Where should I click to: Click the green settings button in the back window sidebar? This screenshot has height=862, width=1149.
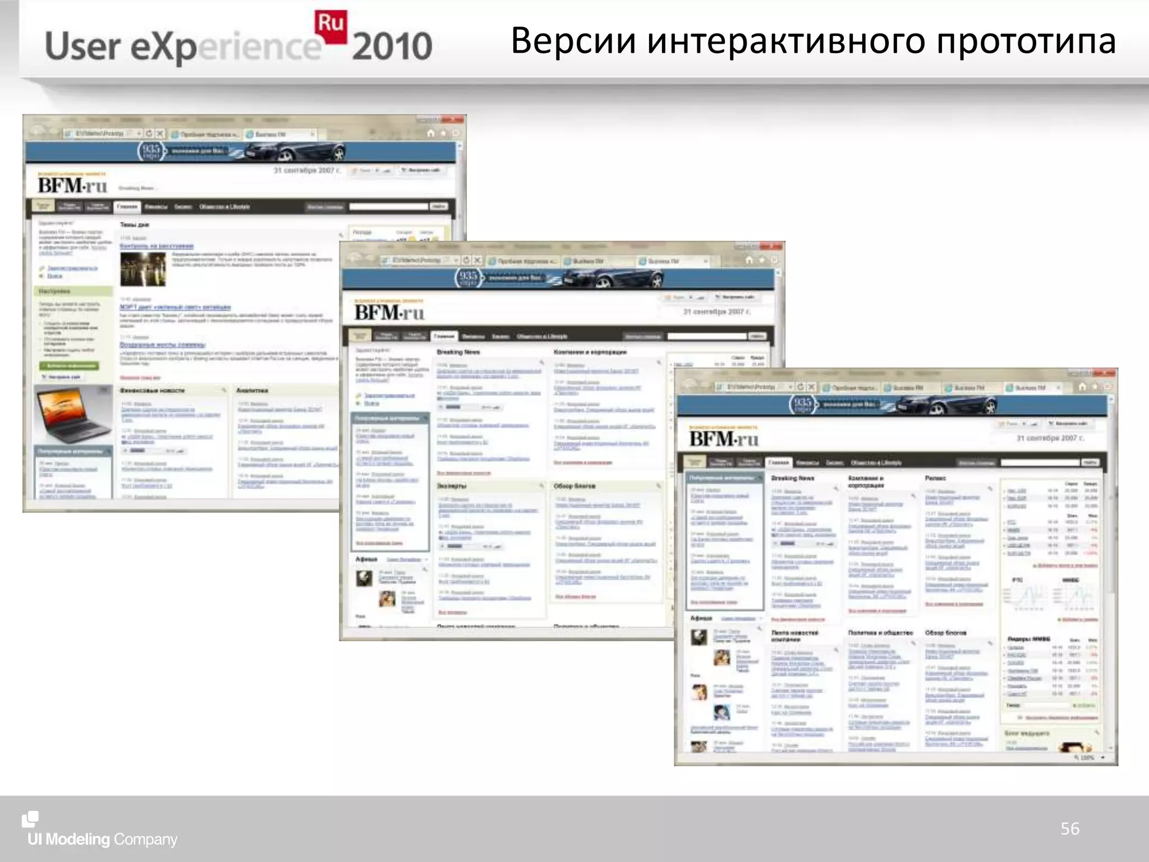pyautogui.click(x=68, y=365)
